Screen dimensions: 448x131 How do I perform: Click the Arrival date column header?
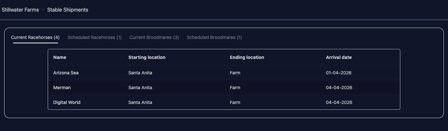tap(339, 57)
